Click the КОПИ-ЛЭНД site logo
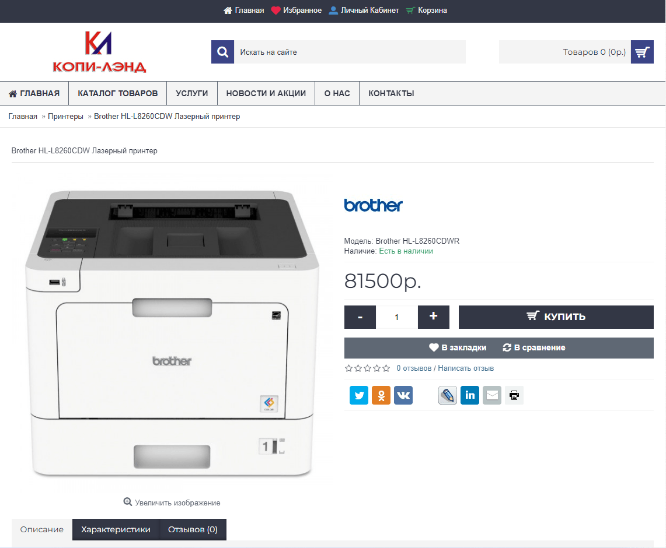This screenshot has height=548, width=666. pos(99,51)
